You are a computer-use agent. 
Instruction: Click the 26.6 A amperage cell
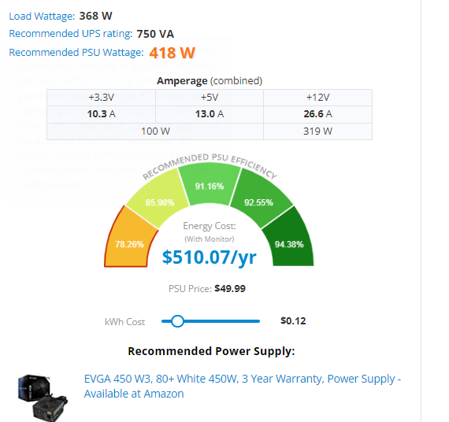tap(318, 114)
